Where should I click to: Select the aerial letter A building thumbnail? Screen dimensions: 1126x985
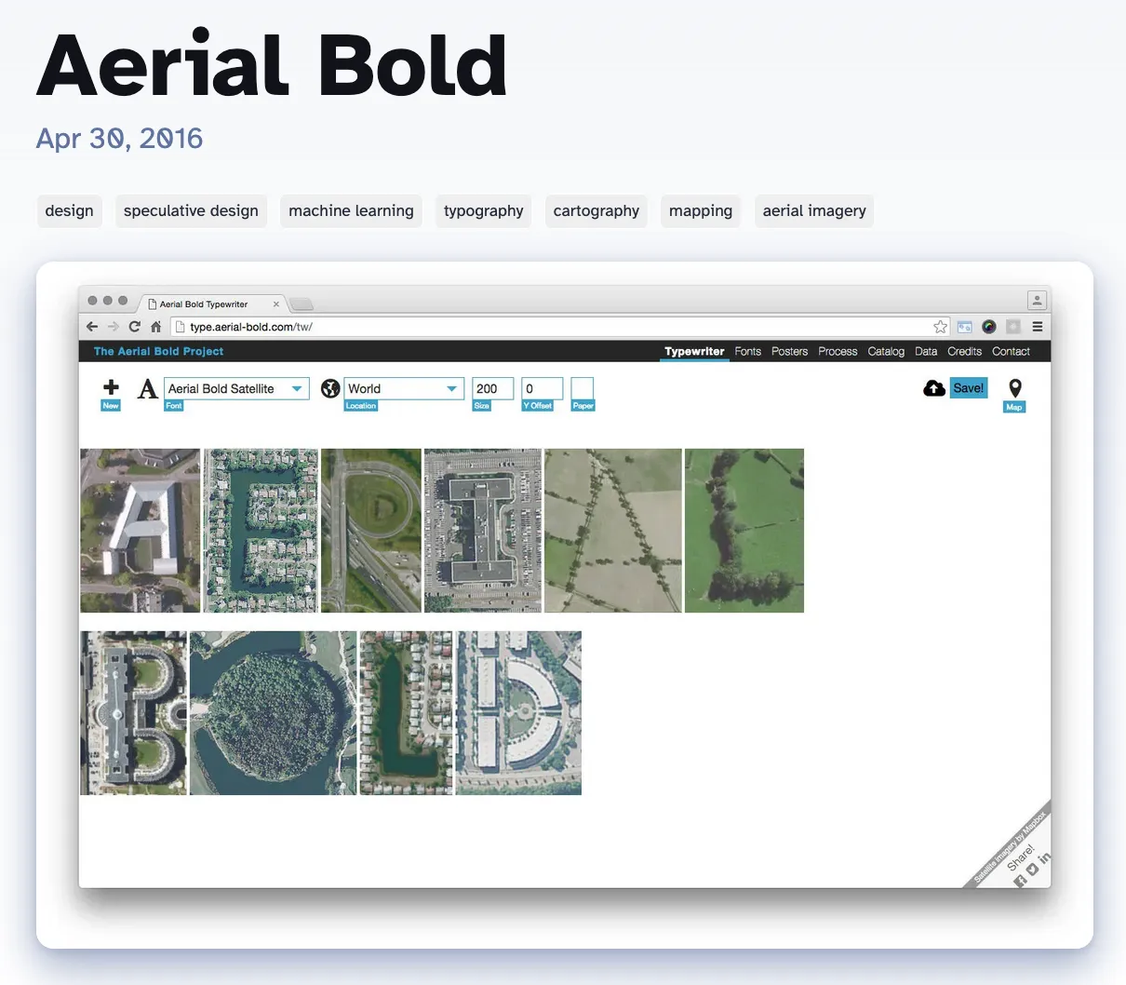coord(140,531)
